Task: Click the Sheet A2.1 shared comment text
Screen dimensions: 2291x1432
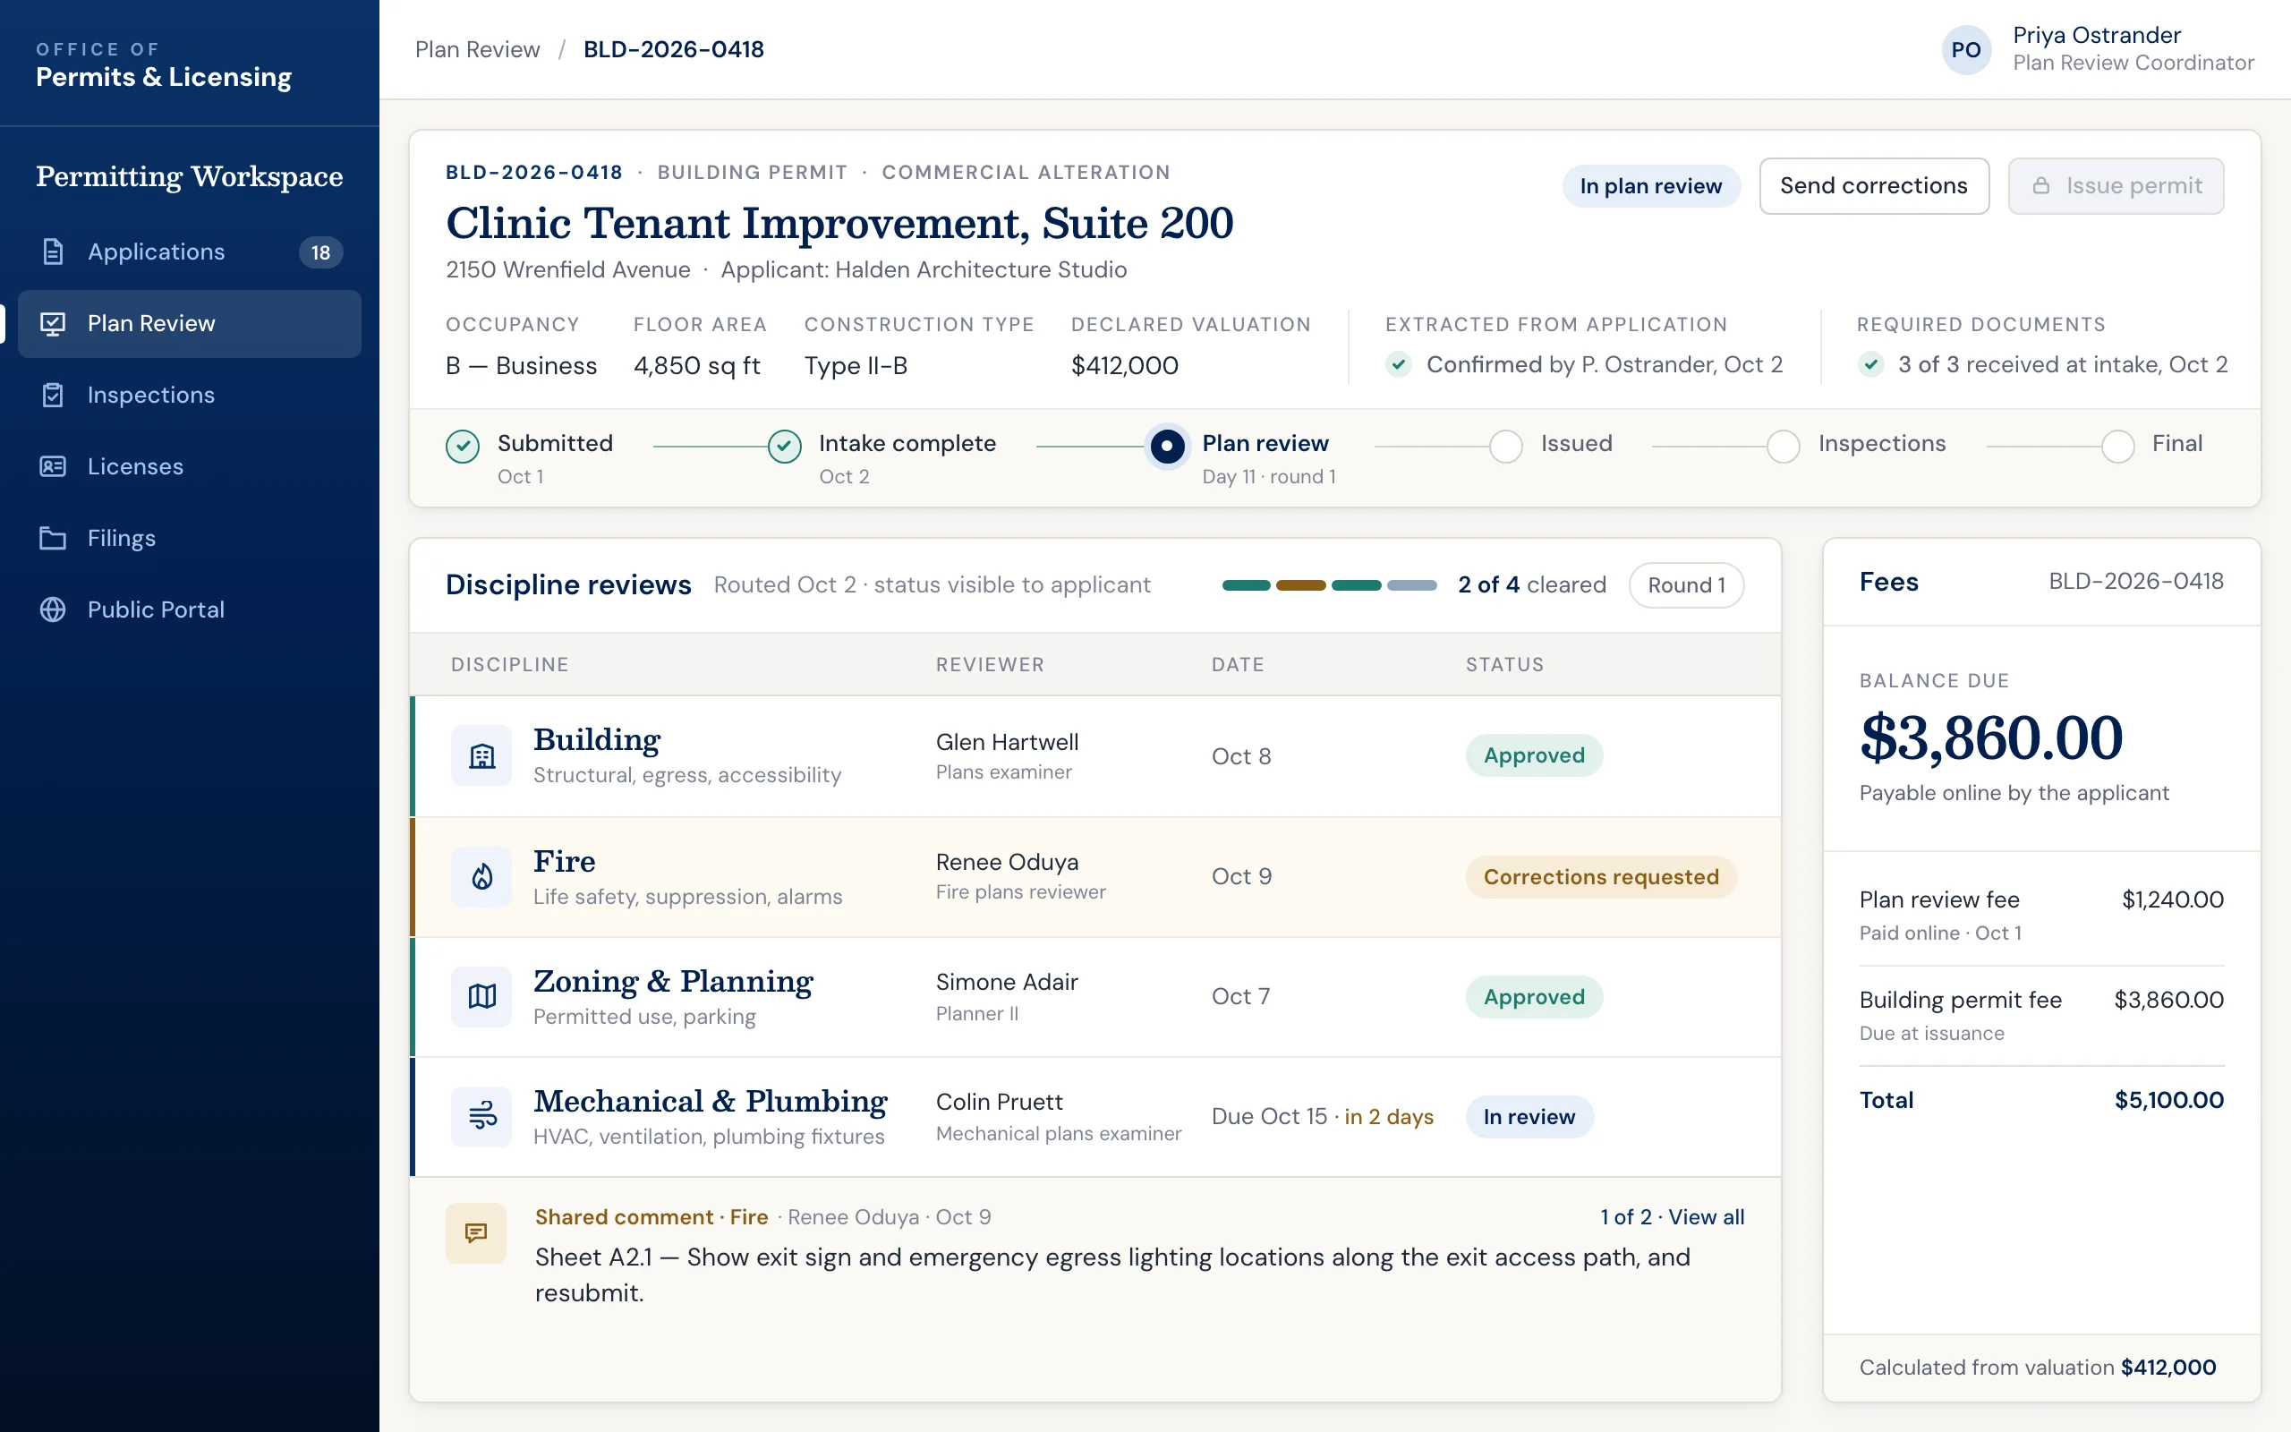Action: pos(1112,1274)
